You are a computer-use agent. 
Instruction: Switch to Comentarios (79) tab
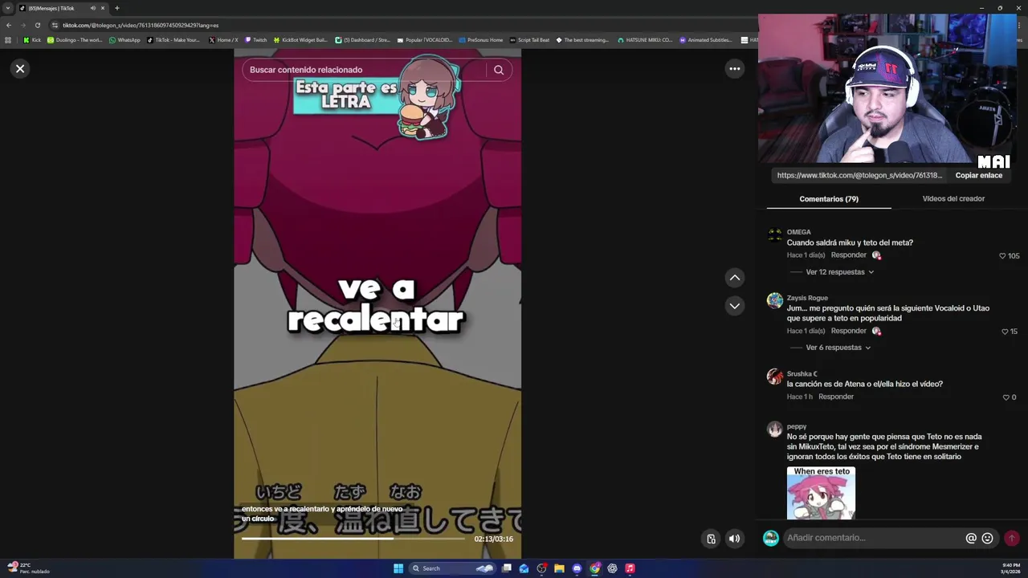point(829,199)
